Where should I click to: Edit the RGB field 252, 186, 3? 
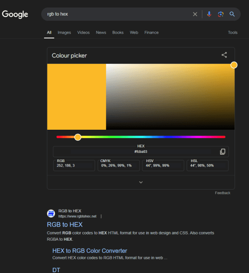point(74,166)
